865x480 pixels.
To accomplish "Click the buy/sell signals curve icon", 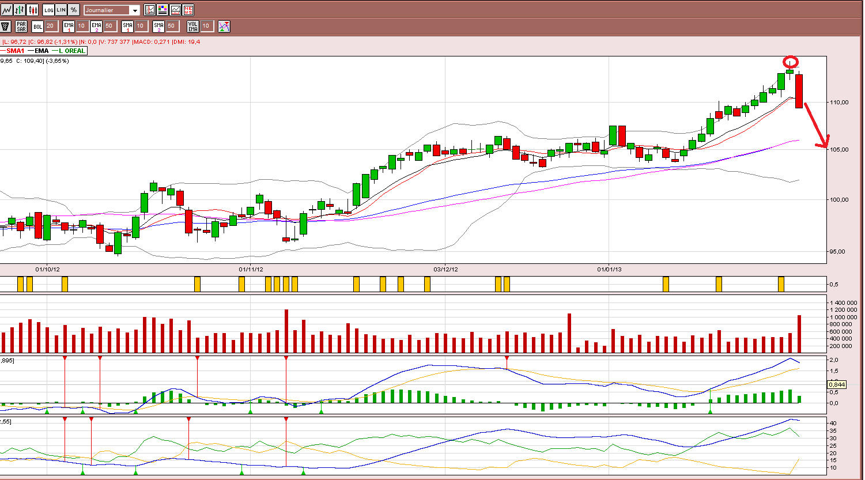I will click(x=224, y=27).
